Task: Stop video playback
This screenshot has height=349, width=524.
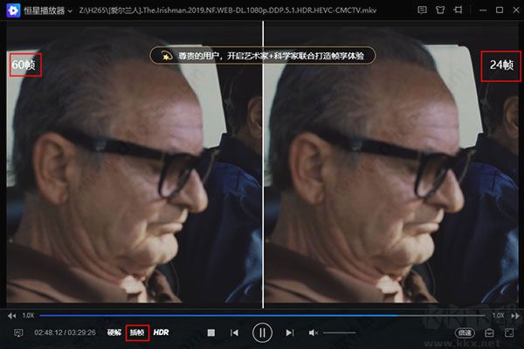Action: (x=210, y=332)
